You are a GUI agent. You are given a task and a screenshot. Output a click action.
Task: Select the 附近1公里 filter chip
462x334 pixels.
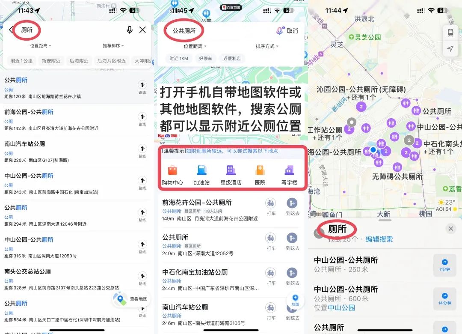(x=21, y=61)
